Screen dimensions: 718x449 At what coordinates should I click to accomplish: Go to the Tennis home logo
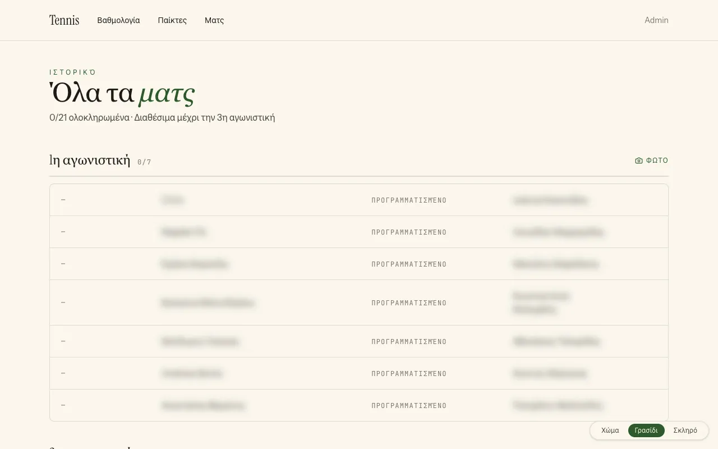[x=64, y=20]
